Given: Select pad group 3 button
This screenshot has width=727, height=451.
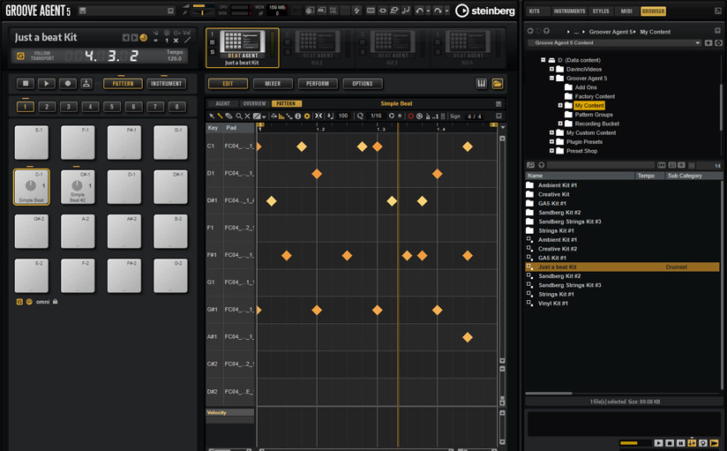Looking at the screenshot, I should (x=69, y=107).
